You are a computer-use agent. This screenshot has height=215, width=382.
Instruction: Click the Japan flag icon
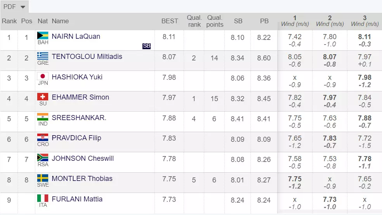pos(42,76)
